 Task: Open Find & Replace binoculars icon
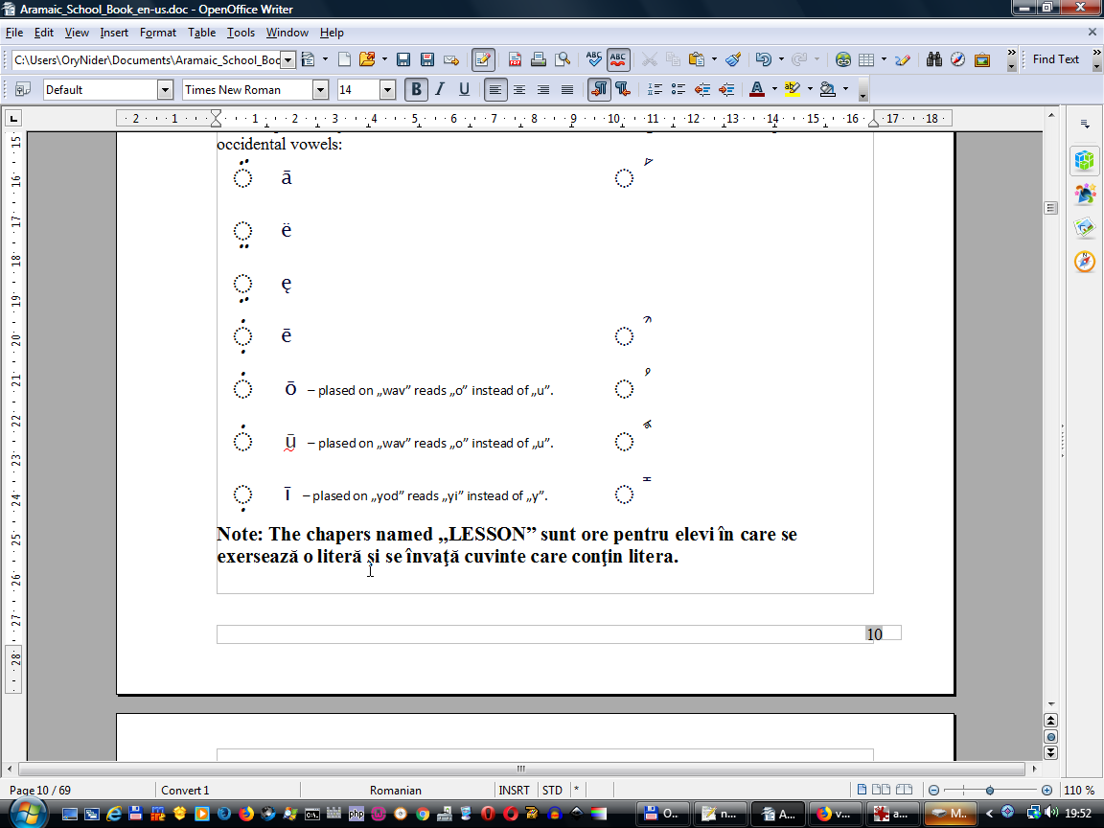pyautogui.click(x=934, y=59)
